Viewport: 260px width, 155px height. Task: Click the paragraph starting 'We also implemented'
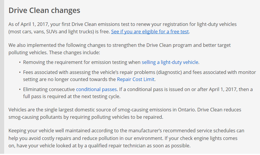click(x=120, y=49)
